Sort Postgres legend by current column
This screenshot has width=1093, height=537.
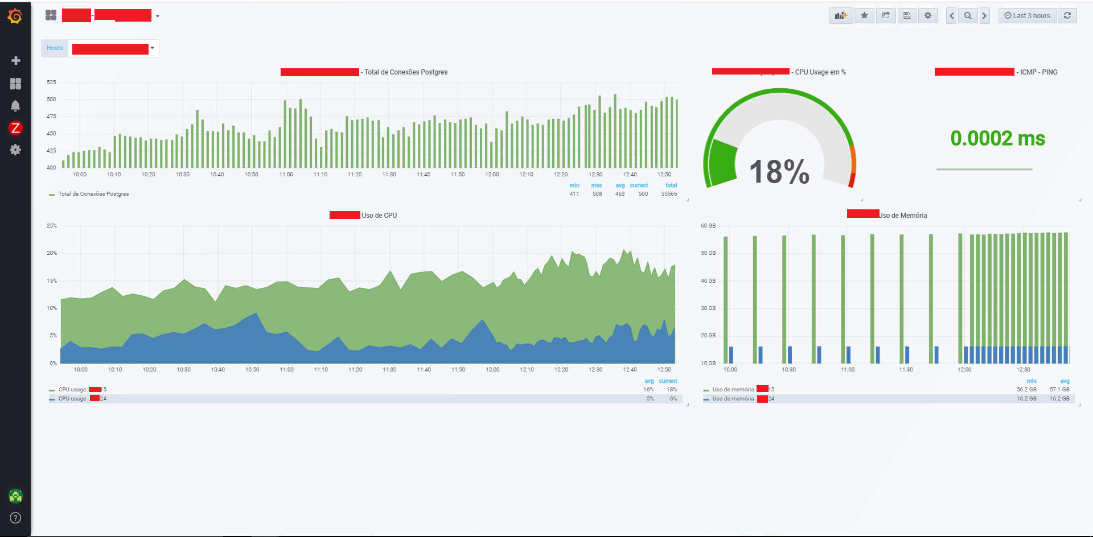tap(639, 185)
